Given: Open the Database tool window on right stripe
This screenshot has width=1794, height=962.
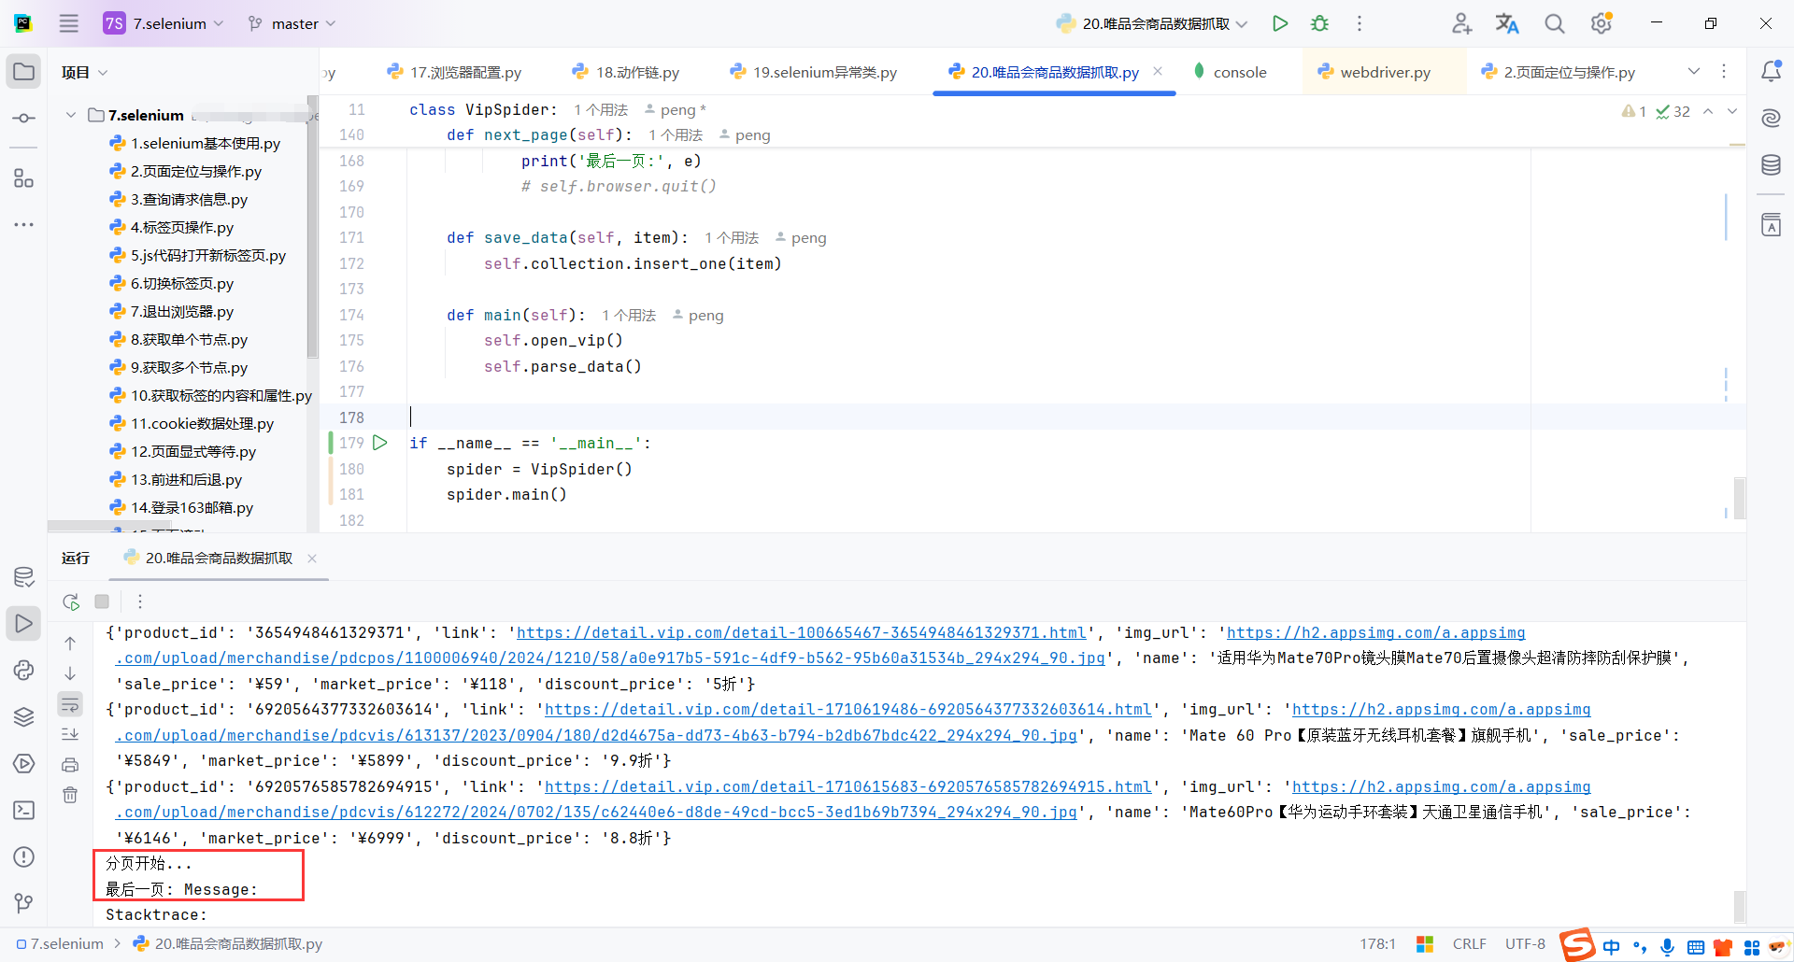Looking at the screenshot, I should click(1771, 165).
